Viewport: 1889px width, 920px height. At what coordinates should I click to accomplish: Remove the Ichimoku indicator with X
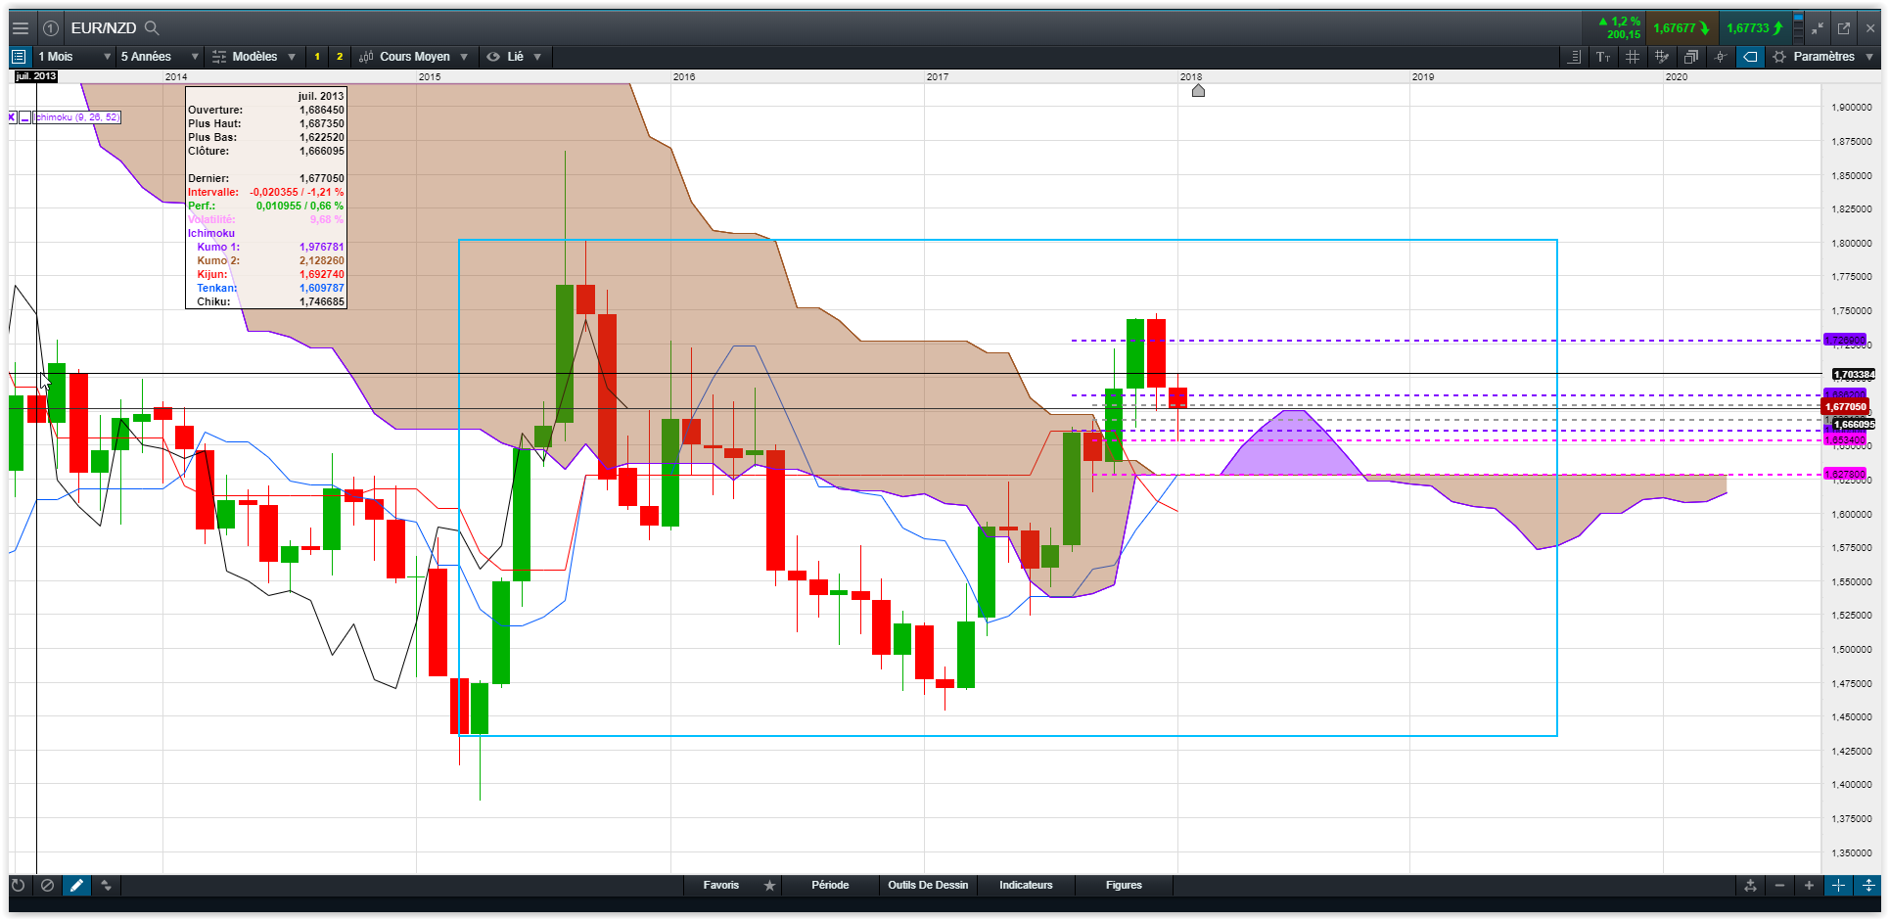tap(13, 117)
